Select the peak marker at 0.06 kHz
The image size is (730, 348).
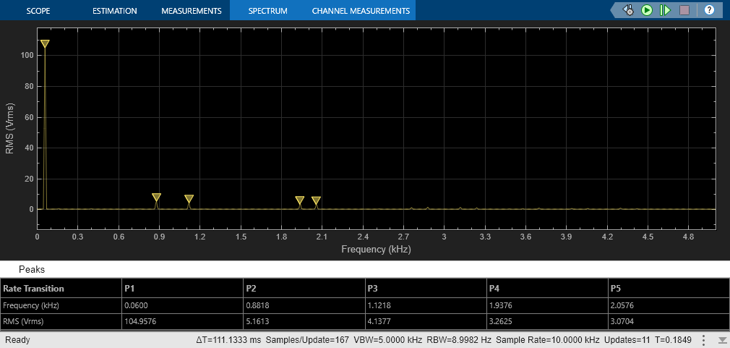(45, 43)
